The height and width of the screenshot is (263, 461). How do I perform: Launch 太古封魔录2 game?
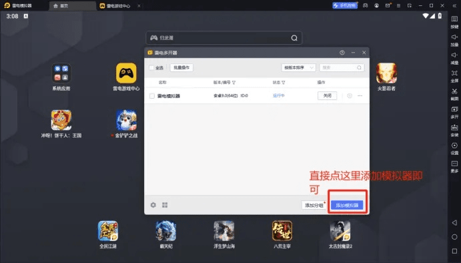coord(340,231)
